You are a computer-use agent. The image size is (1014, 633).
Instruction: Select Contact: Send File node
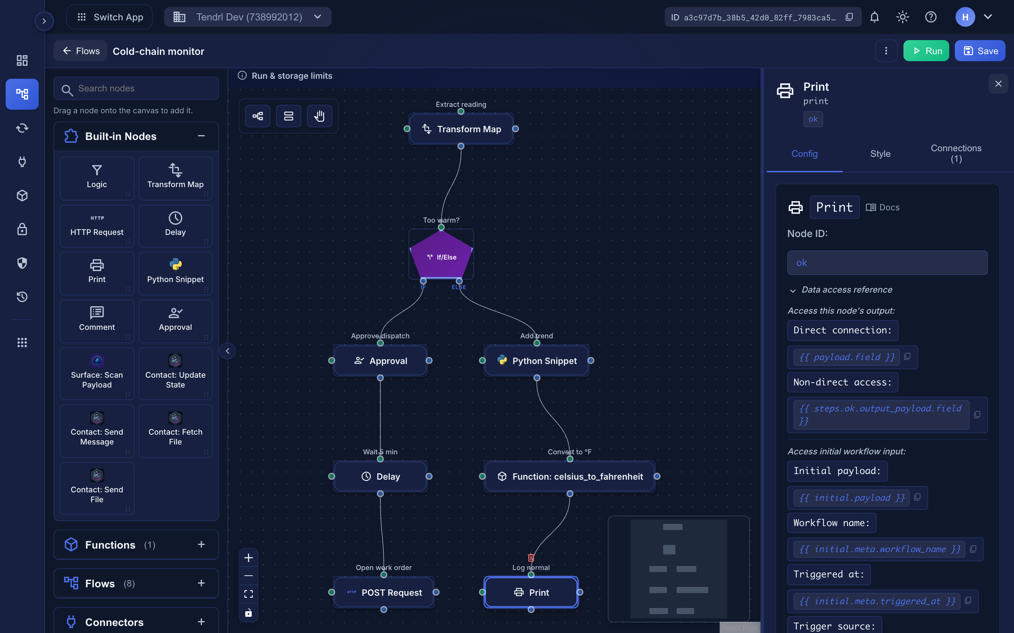coord(97,488)
